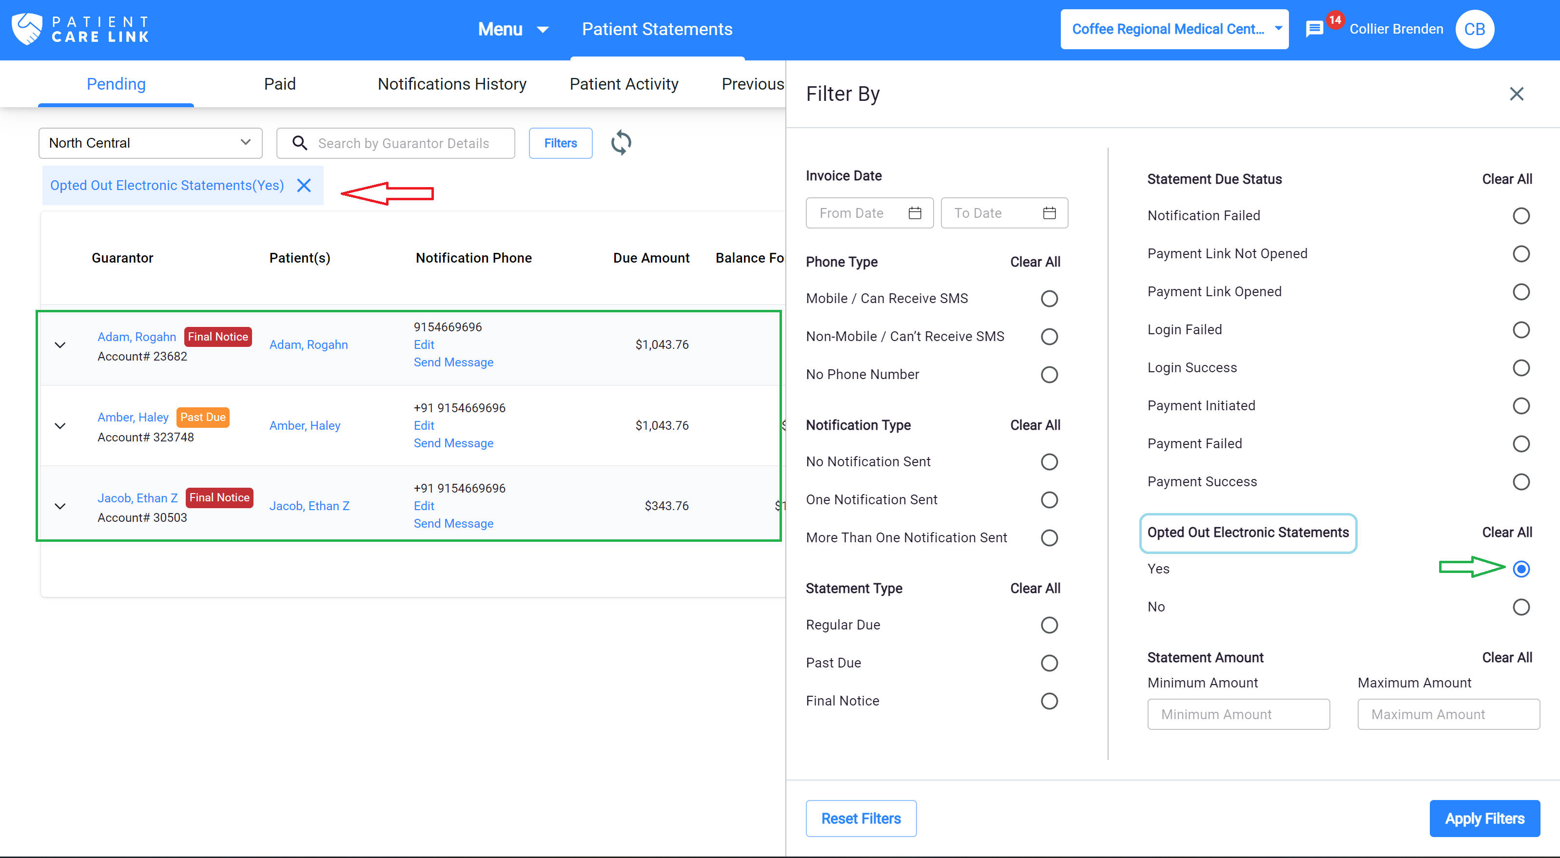Click the Filters button
This screenshot has width=1560, height=858.
point(560,143)
